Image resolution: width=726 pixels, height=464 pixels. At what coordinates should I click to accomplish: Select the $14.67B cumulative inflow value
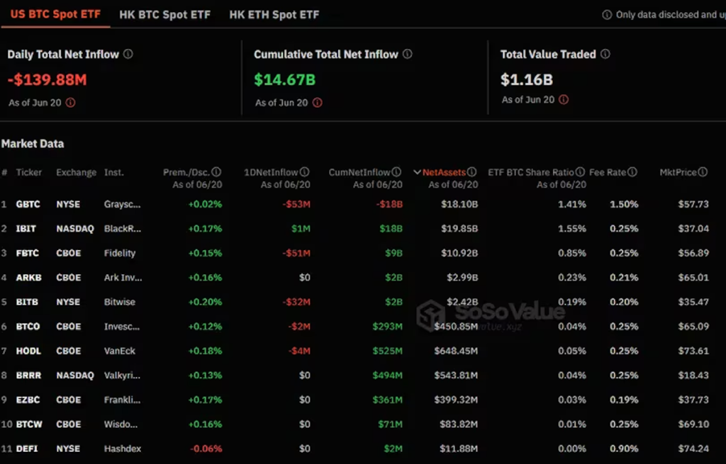pos(285,79)
